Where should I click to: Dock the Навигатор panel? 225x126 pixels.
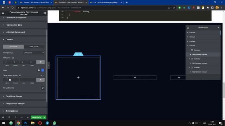[188, 28]
